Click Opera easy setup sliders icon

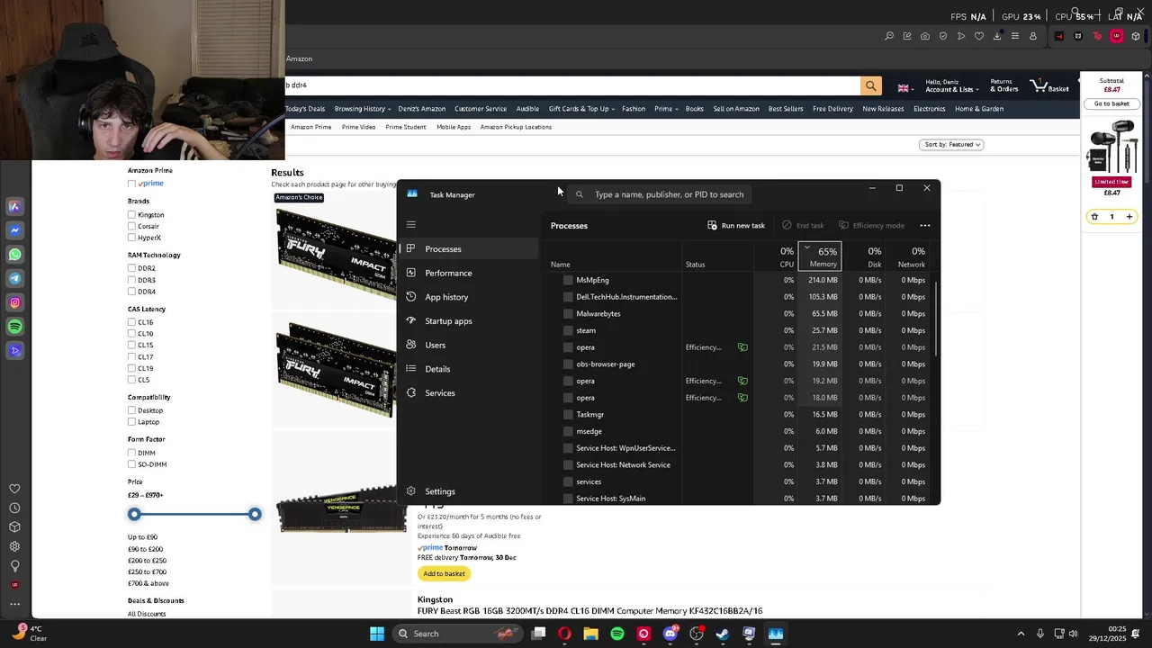click(1015, 36)
